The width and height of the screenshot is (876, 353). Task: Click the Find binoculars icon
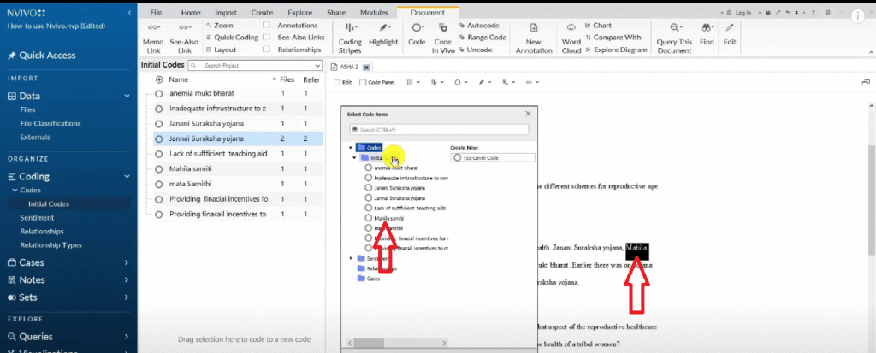tap(707, 27)
